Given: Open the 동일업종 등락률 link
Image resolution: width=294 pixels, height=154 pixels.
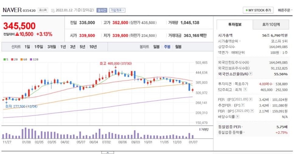Looking at the screenshot, I should pos(231,133).
